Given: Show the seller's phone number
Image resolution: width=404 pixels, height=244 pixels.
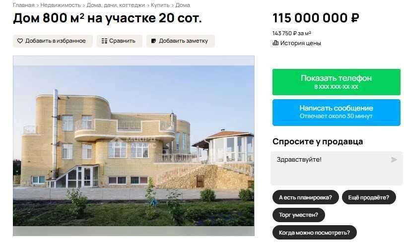Looking at the screenshot, I should point(336,82).
